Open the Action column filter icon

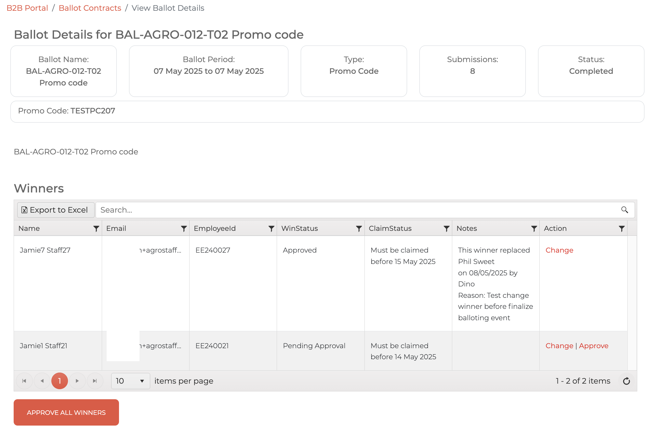(622, 229)
